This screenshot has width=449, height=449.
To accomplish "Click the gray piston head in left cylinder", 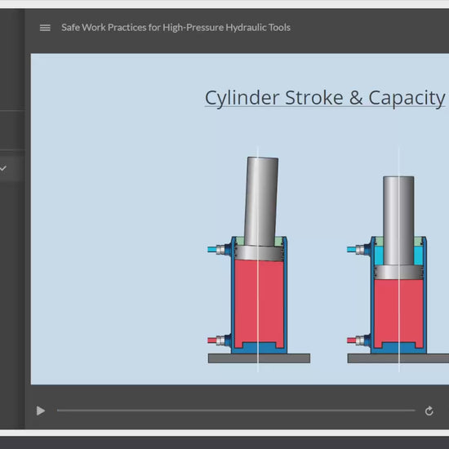I will 259,253.
